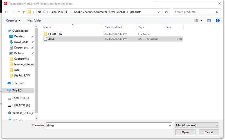Open the 'Files (driver.xml)' filter dropdown

pos(197,125)
